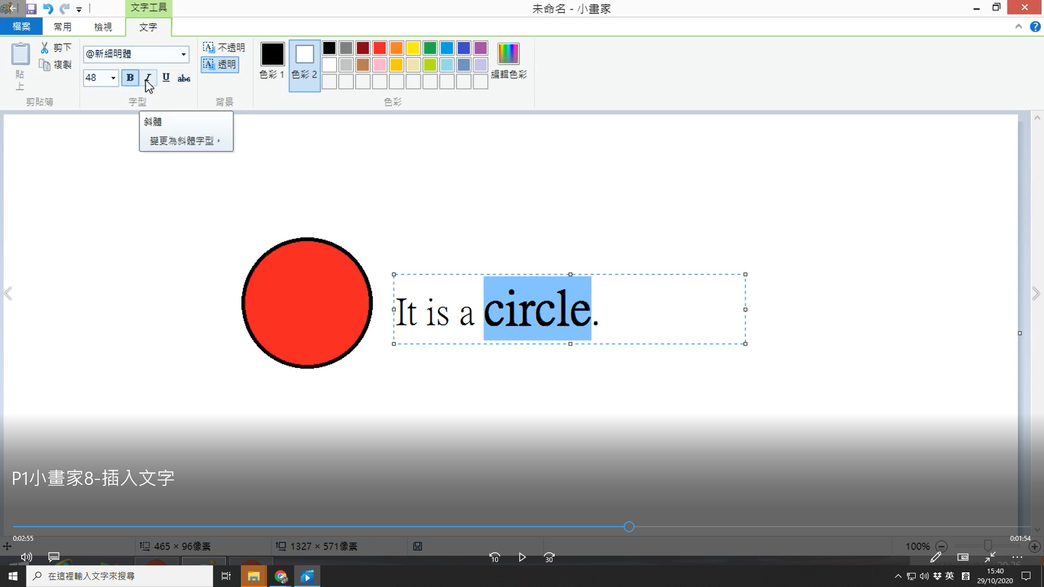Toggle italic formatting
The image size is (1044, 587).
pos(148,78)
